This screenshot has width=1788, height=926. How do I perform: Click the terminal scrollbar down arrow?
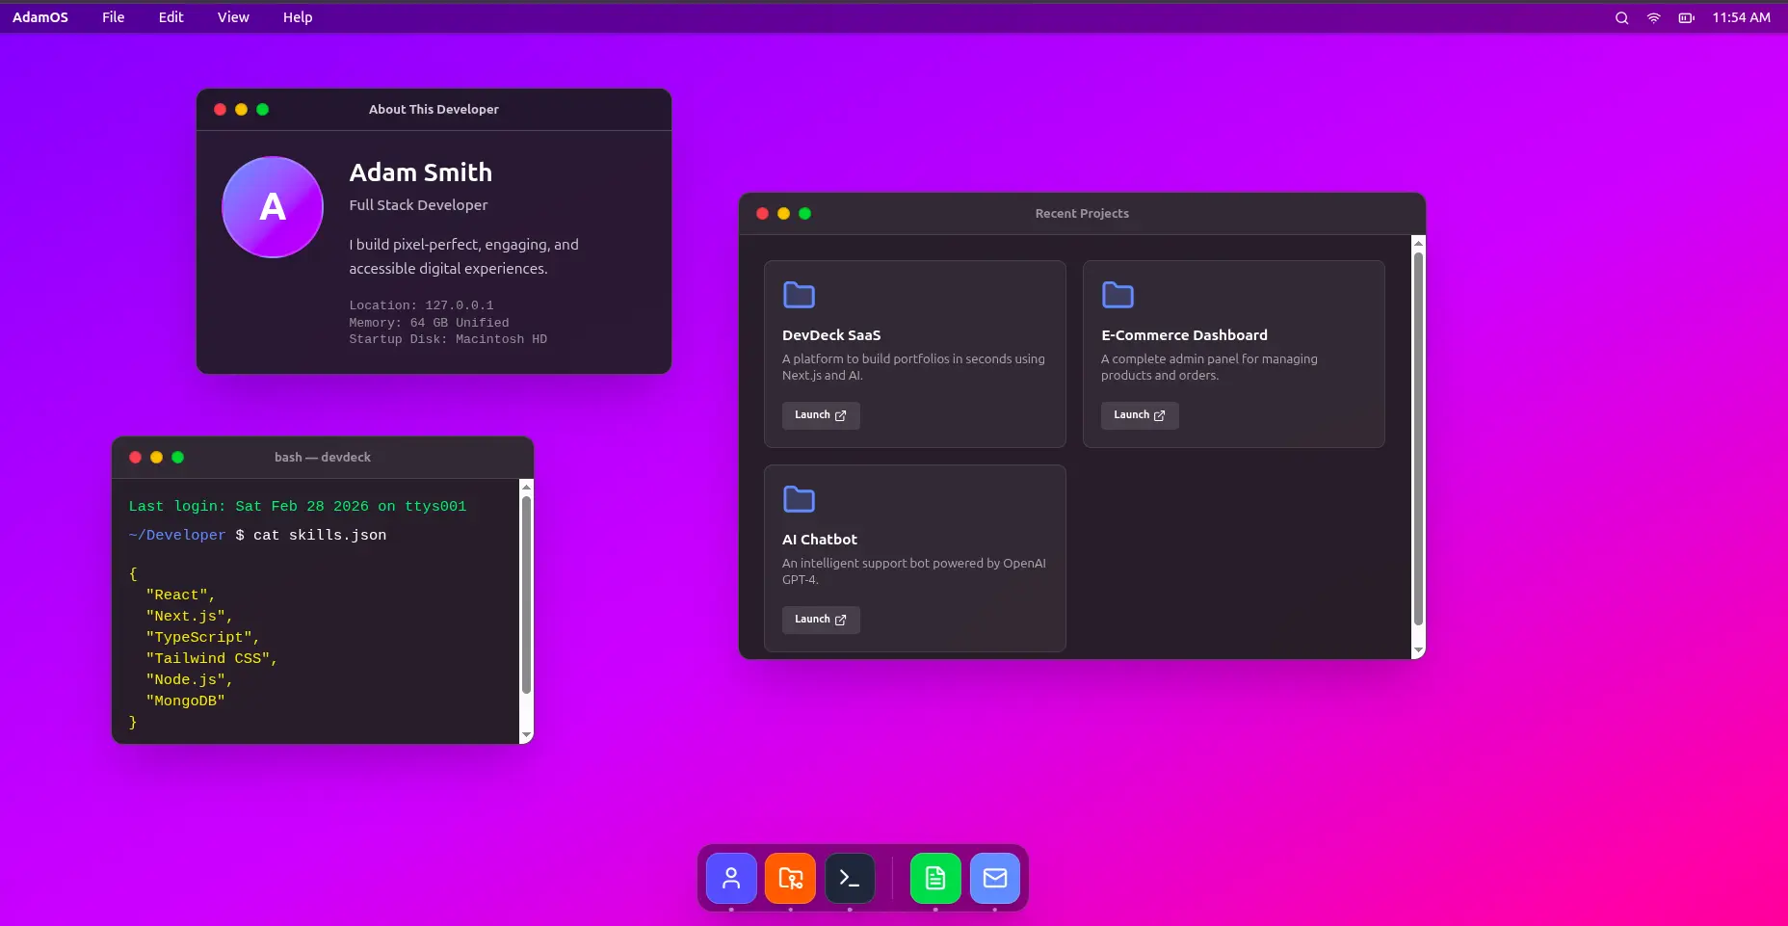[x=526, y=735]
